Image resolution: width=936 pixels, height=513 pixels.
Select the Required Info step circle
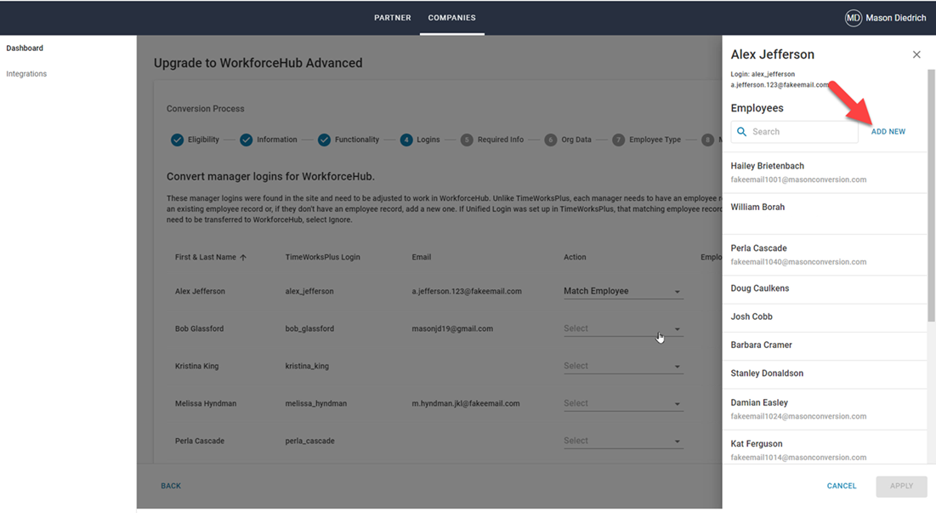pos(467,140)
